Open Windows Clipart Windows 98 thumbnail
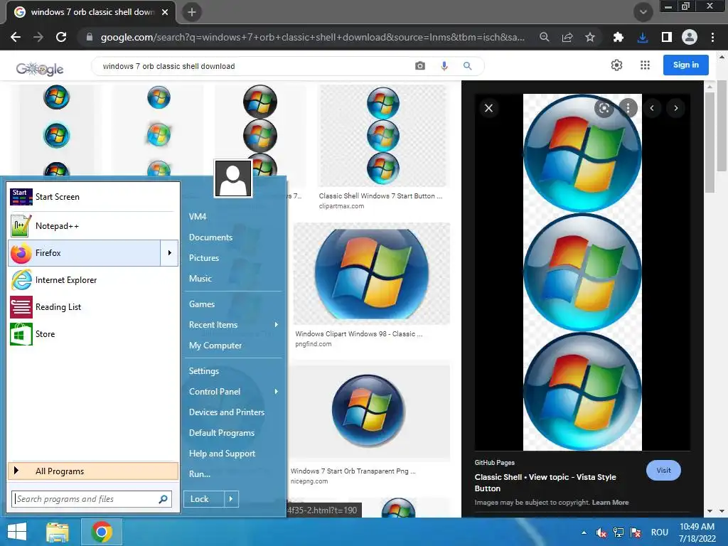728x546 pixels. point(371,274)
